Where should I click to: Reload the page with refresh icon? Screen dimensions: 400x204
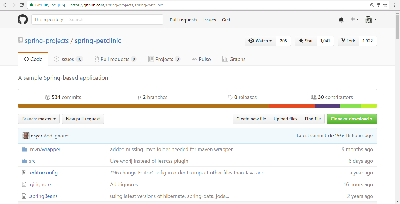tap(22, 5)
